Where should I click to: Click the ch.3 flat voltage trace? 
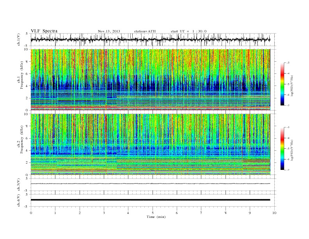tap(150, 184)
